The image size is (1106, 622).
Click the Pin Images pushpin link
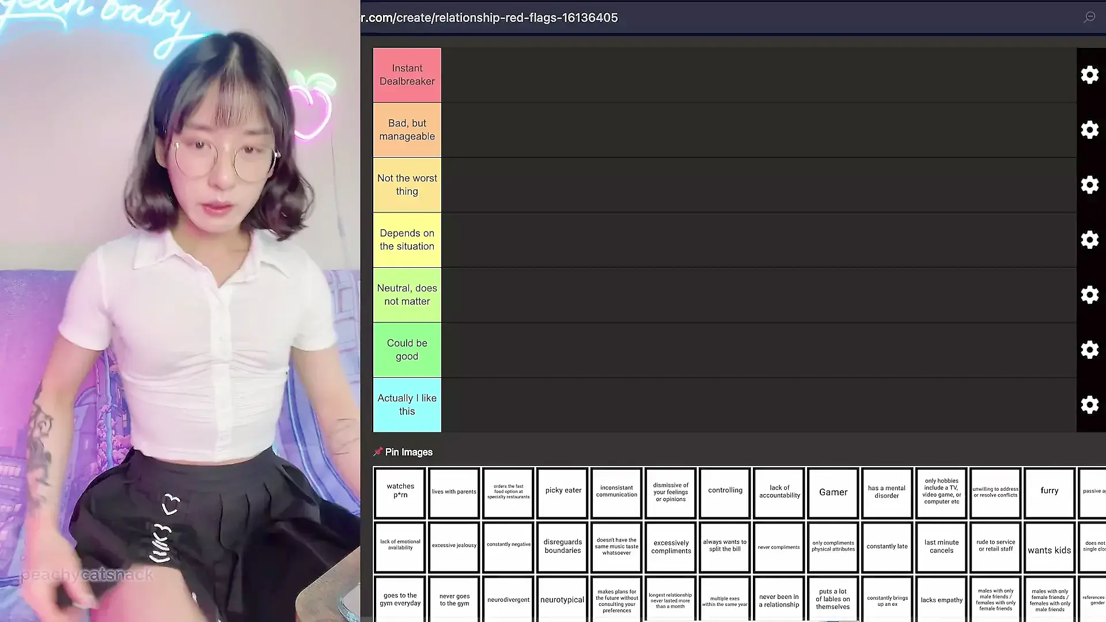pyautogui.click(x=403, y=452)
